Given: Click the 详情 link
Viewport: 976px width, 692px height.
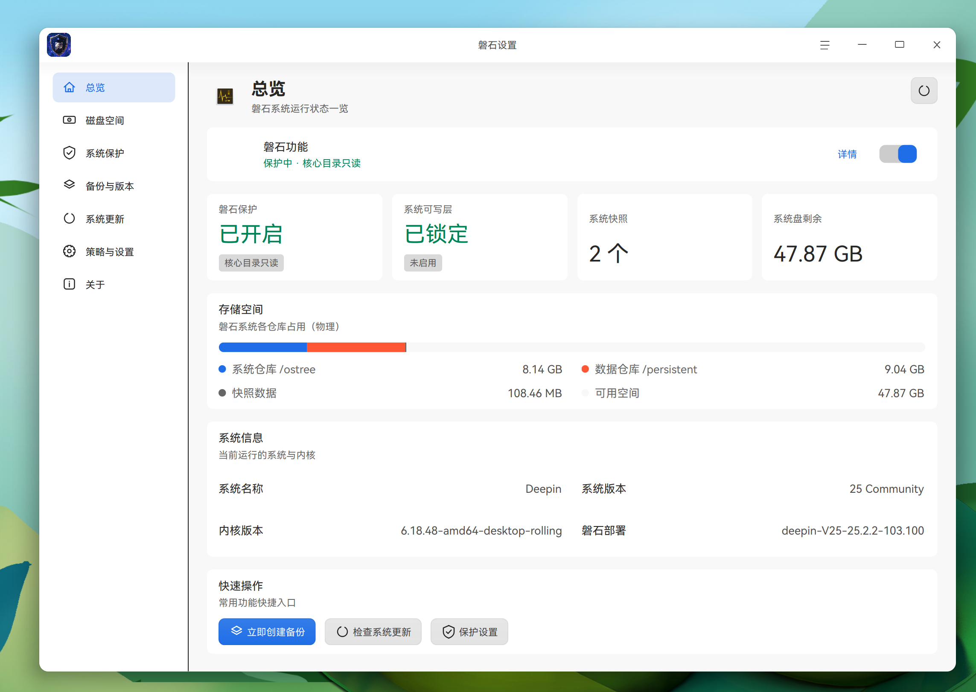Looking at the screenshot, I should (847, 154).
